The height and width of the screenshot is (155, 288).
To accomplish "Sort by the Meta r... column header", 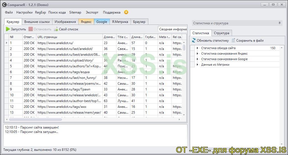I will [x=164, y=37].
